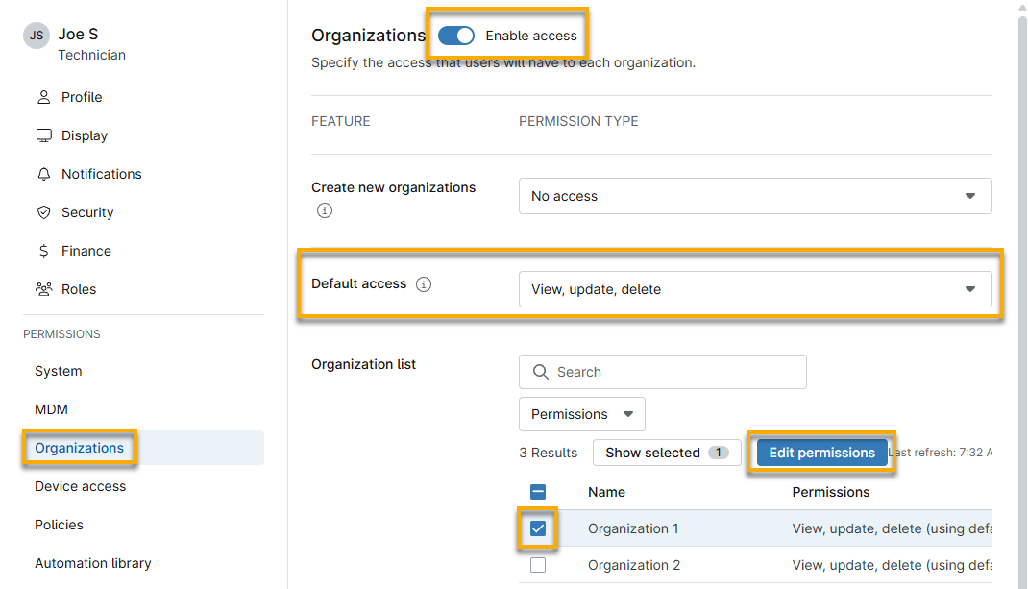Select Policies under Permissions
This screenshot has height=589, width=1028.
point(59,525)
